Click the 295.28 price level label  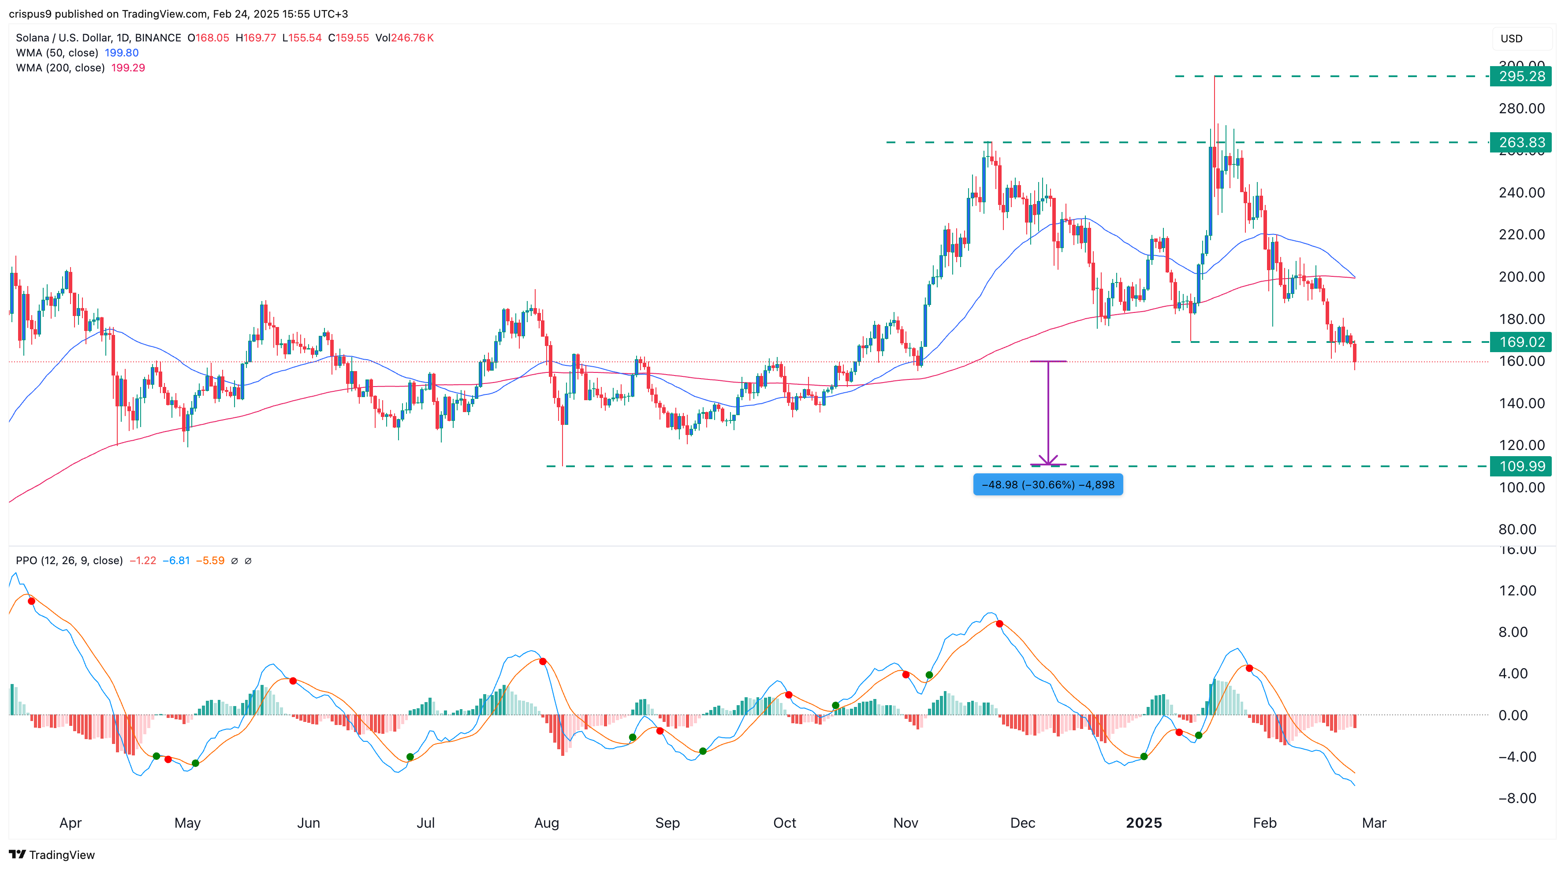(1520, 77)
